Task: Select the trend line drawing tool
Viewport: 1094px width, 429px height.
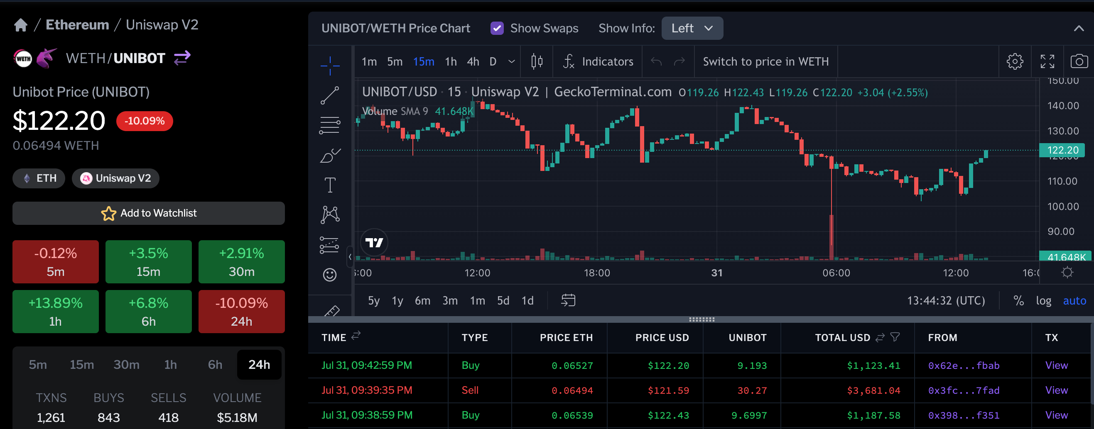Action: (329, 95)
